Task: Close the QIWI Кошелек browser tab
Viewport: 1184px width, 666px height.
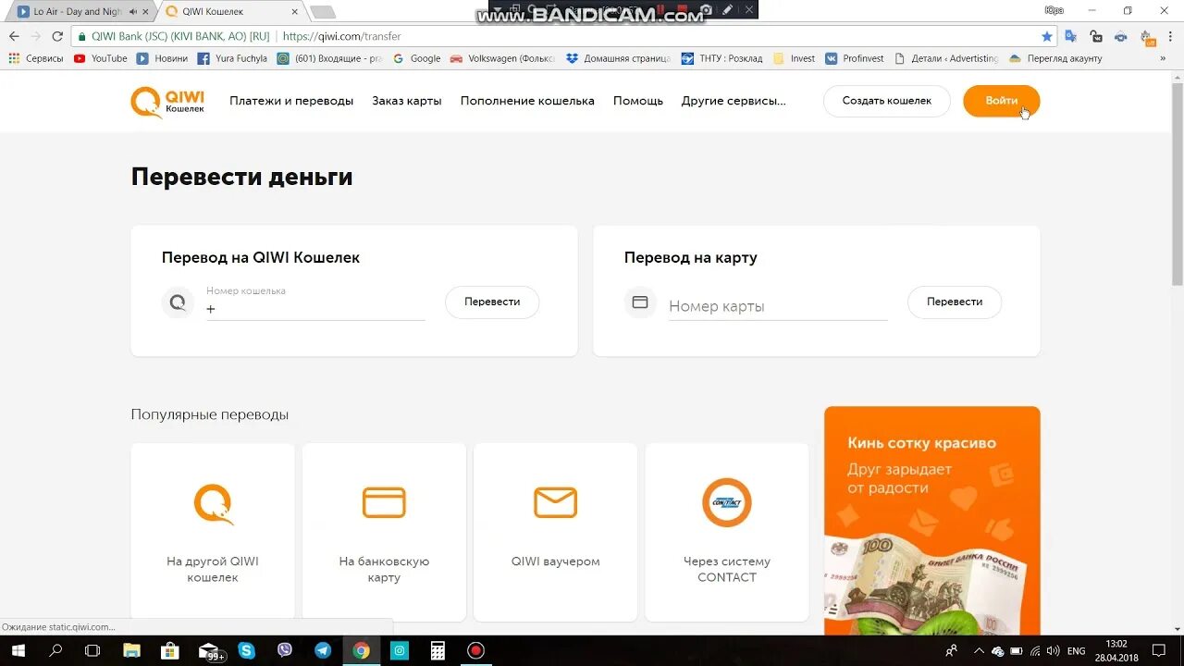Action: (x=295, y=12)
